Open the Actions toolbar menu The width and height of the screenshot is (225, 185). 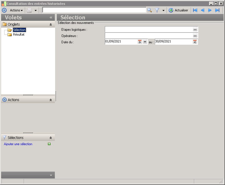point(16,10)
